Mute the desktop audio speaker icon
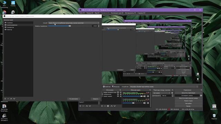 click(145, 103)
